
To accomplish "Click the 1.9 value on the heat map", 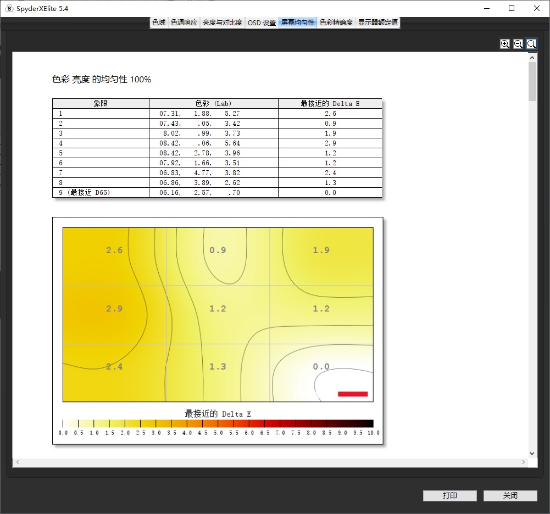I will tap(321, 250).
